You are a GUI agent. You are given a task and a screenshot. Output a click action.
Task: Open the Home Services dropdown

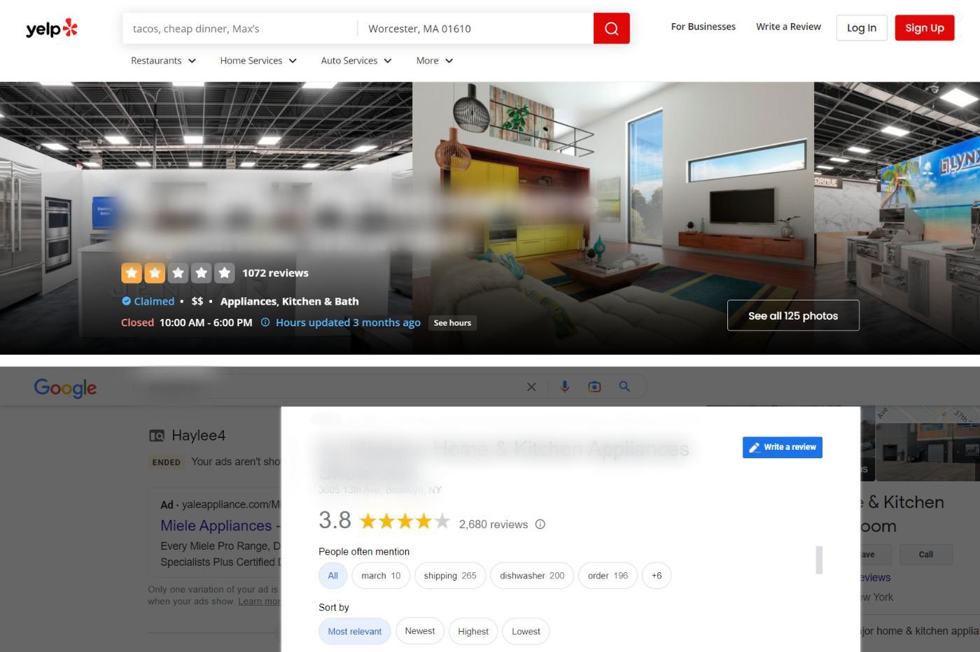pyautogui.click(x=258, y=61)
